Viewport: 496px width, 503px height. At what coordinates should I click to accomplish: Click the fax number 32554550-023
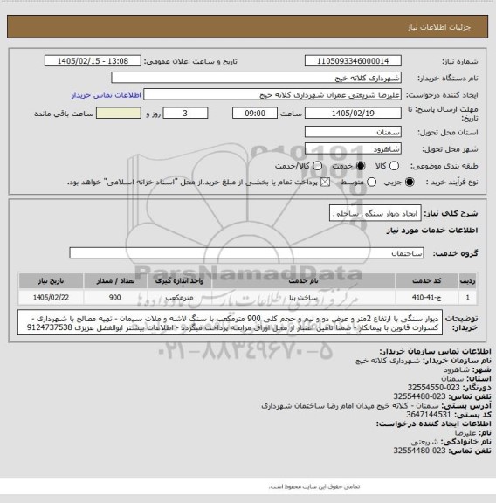pos(434,388)
